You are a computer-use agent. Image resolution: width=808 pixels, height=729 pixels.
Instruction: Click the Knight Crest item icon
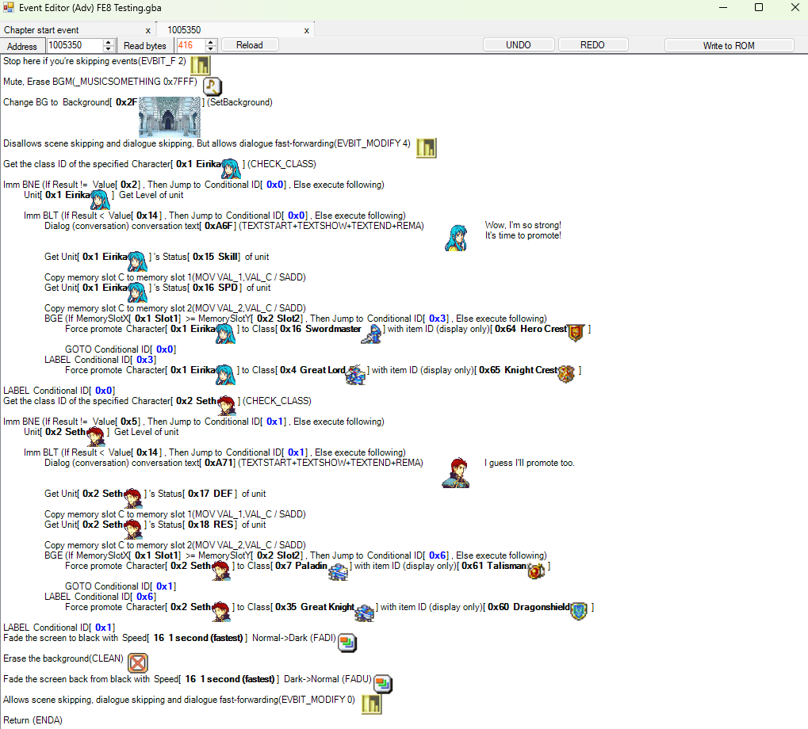click(x=566, y=374)
